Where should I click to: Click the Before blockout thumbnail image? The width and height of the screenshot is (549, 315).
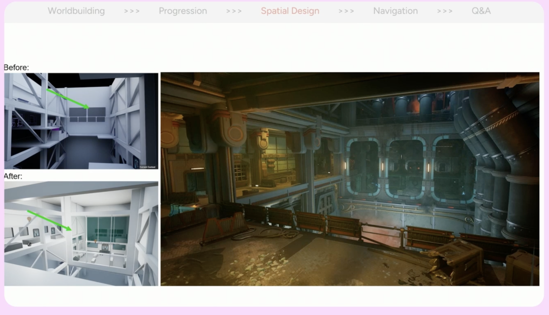point(81,121)
